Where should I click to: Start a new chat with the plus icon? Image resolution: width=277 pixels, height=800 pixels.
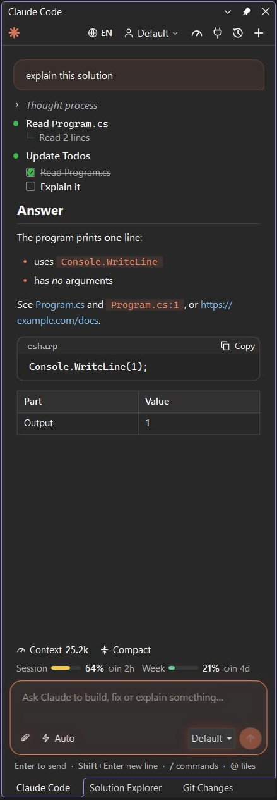click(x=259, y=33)
